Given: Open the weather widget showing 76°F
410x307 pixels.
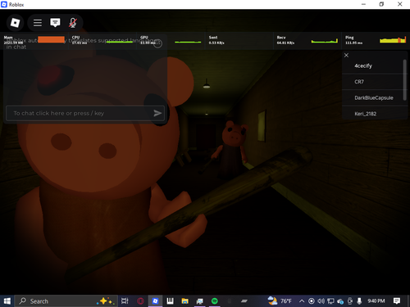Looking at the screenshot, I should [x=280, y=301].
